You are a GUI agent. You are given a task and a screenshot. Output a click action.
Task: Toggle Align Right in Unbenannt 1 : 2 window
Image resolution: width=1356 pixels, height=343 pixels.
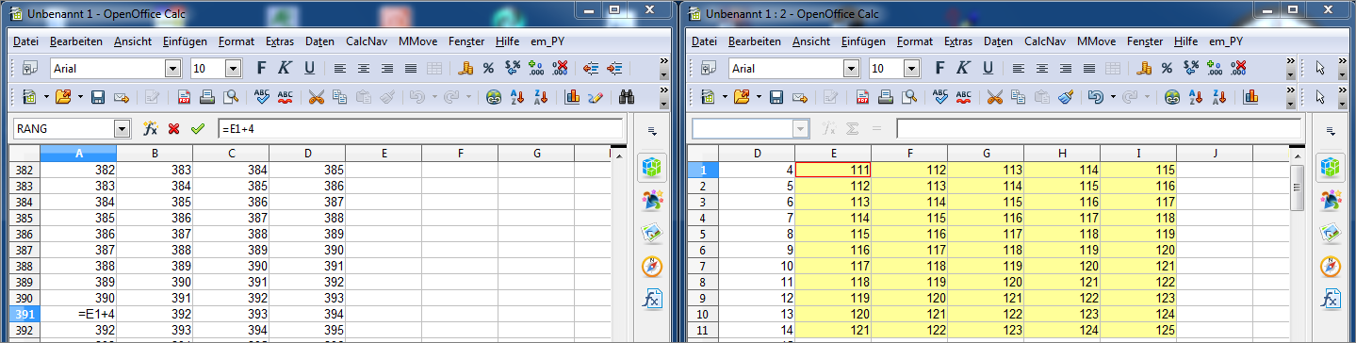click(x=1065, y=69)
